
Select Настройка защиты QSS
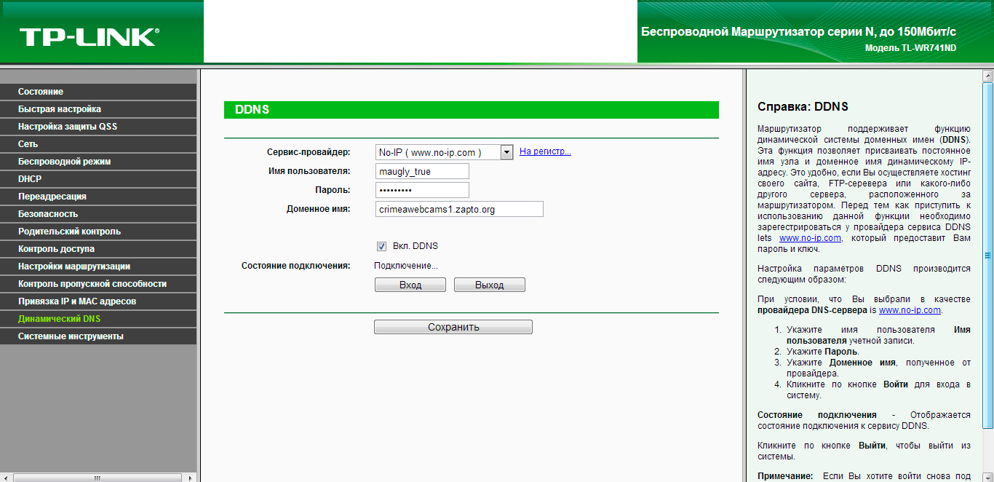pos(98,127)
